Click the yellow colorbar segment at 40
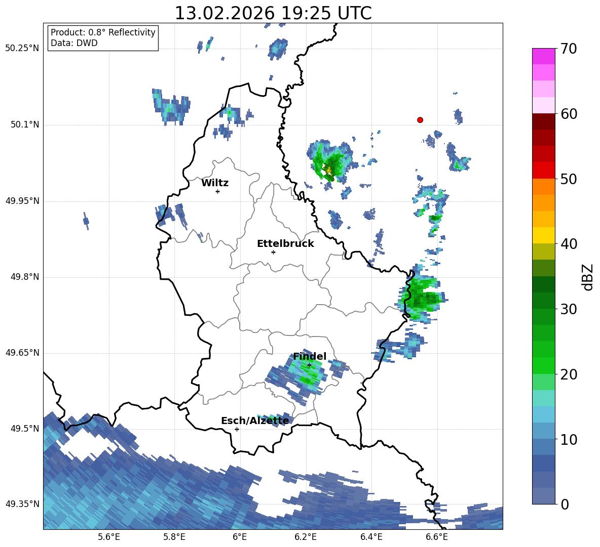Screen dimensions: 600x547 coord(543,236)
